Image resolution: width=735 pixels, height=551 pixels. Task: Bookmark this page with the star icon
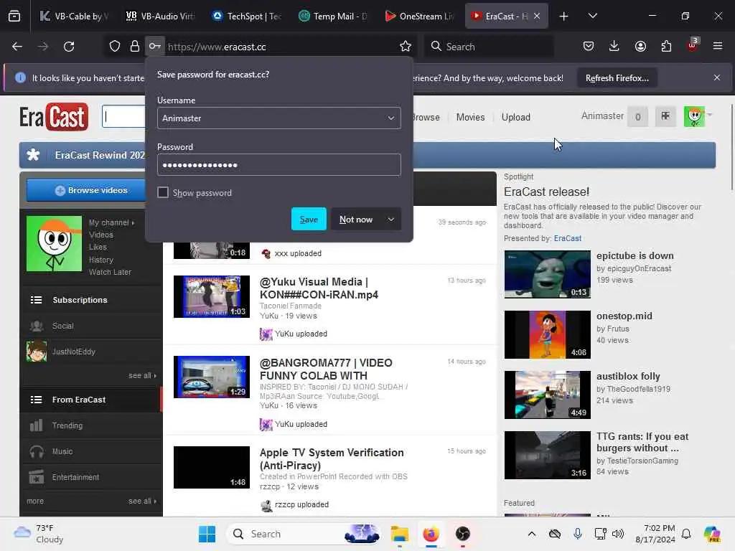point(406,47)
